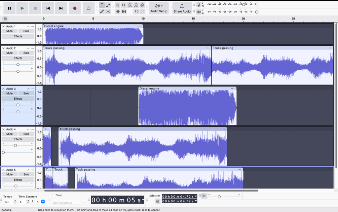Click Skip to End button

(61, 8)
